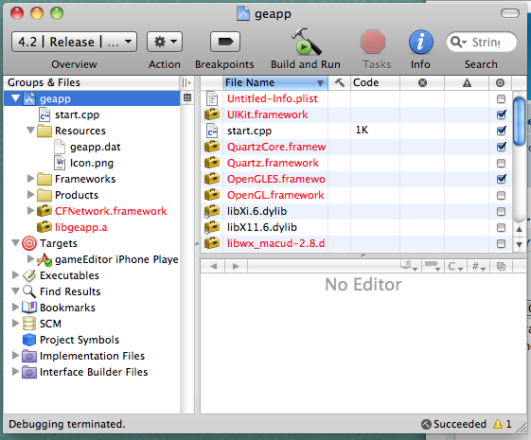531x440 pixels.
Task: Collapse the geapp project disclosure triangle
Action: (x=15, y=98)
